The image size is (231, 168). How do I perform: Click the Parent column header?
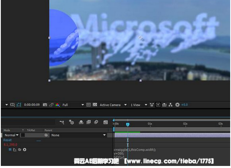[x=48, y=130]
